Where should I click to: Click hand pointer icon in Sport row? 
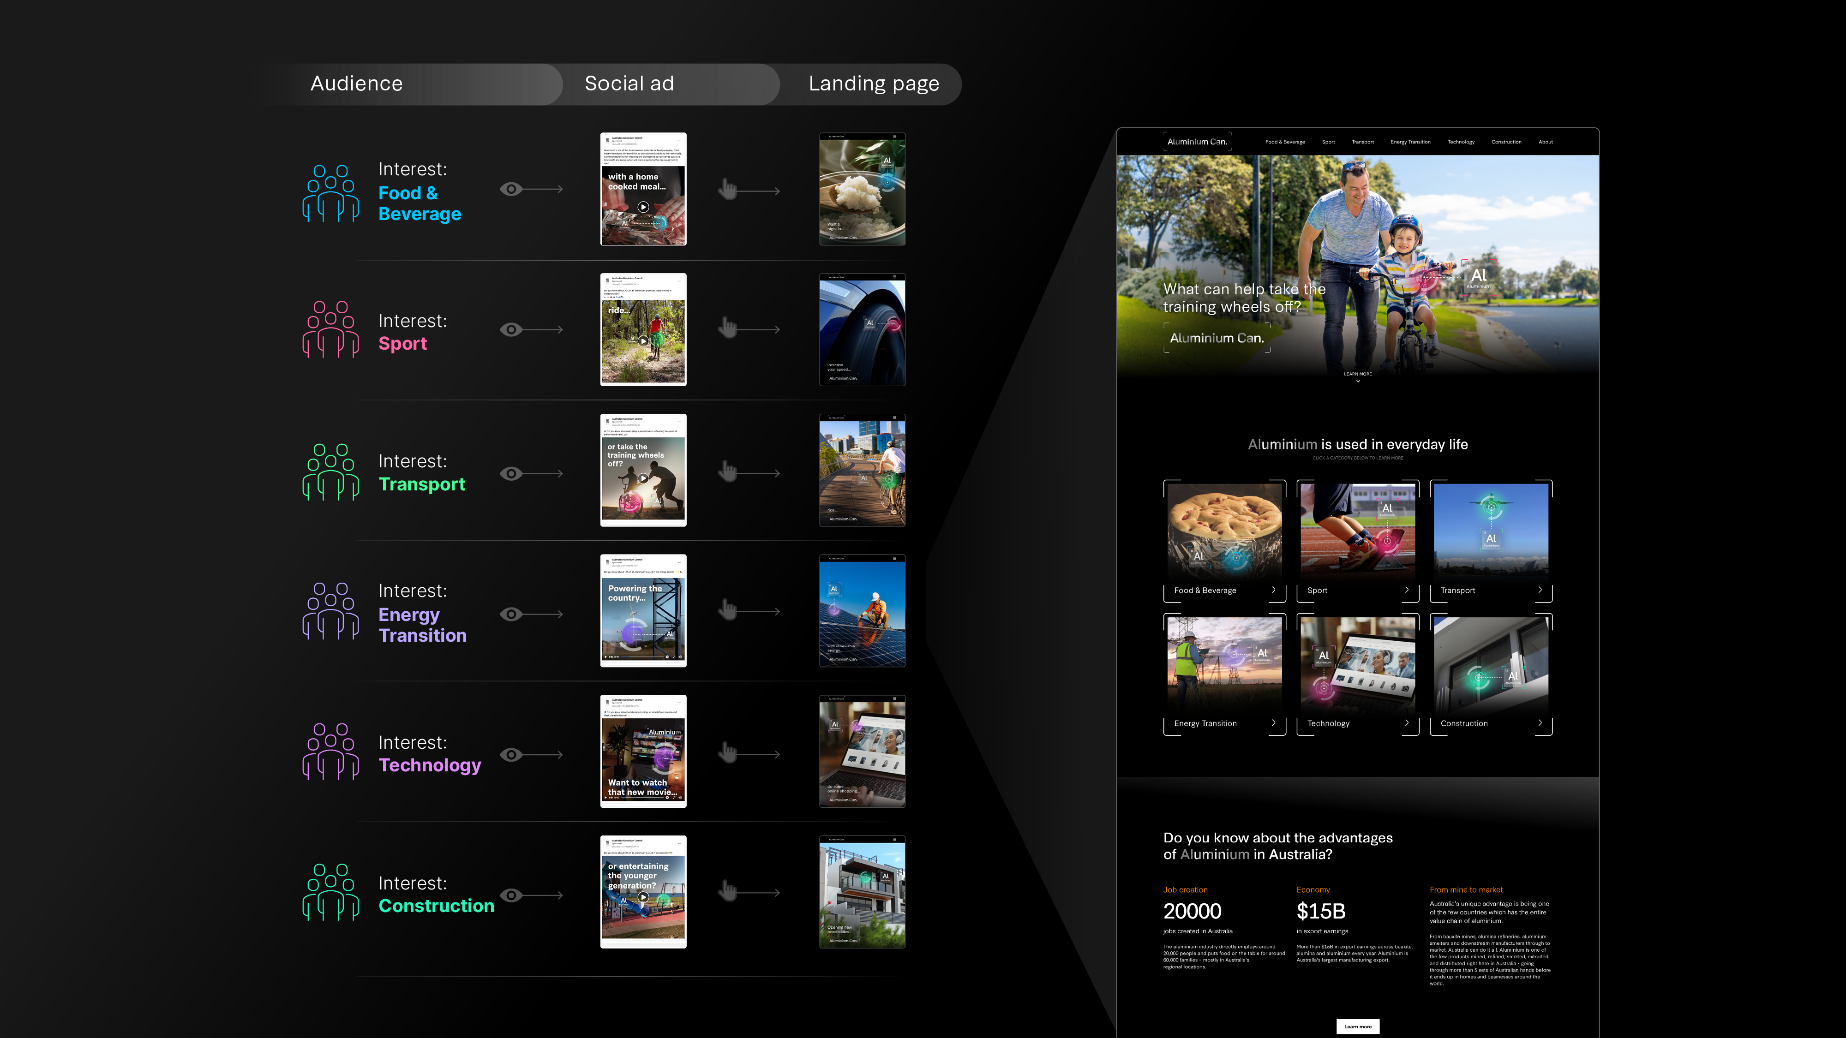[x=728, y=328]
